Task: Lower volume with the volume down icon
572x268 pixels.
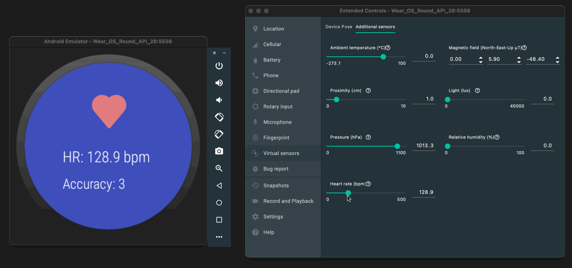Action: (x=219, y=100)
